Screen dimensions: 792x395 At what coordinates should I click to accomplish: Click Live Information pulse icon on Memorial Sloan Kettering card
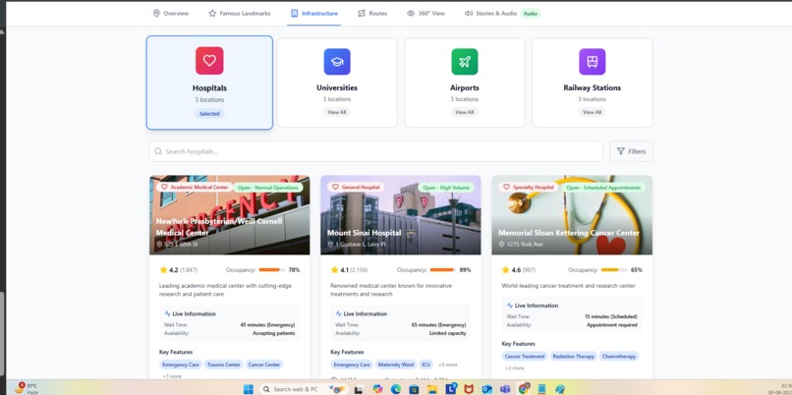(x=510, y=306)
